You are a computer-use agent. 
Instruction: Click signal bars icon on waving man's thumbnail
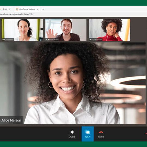46,39
